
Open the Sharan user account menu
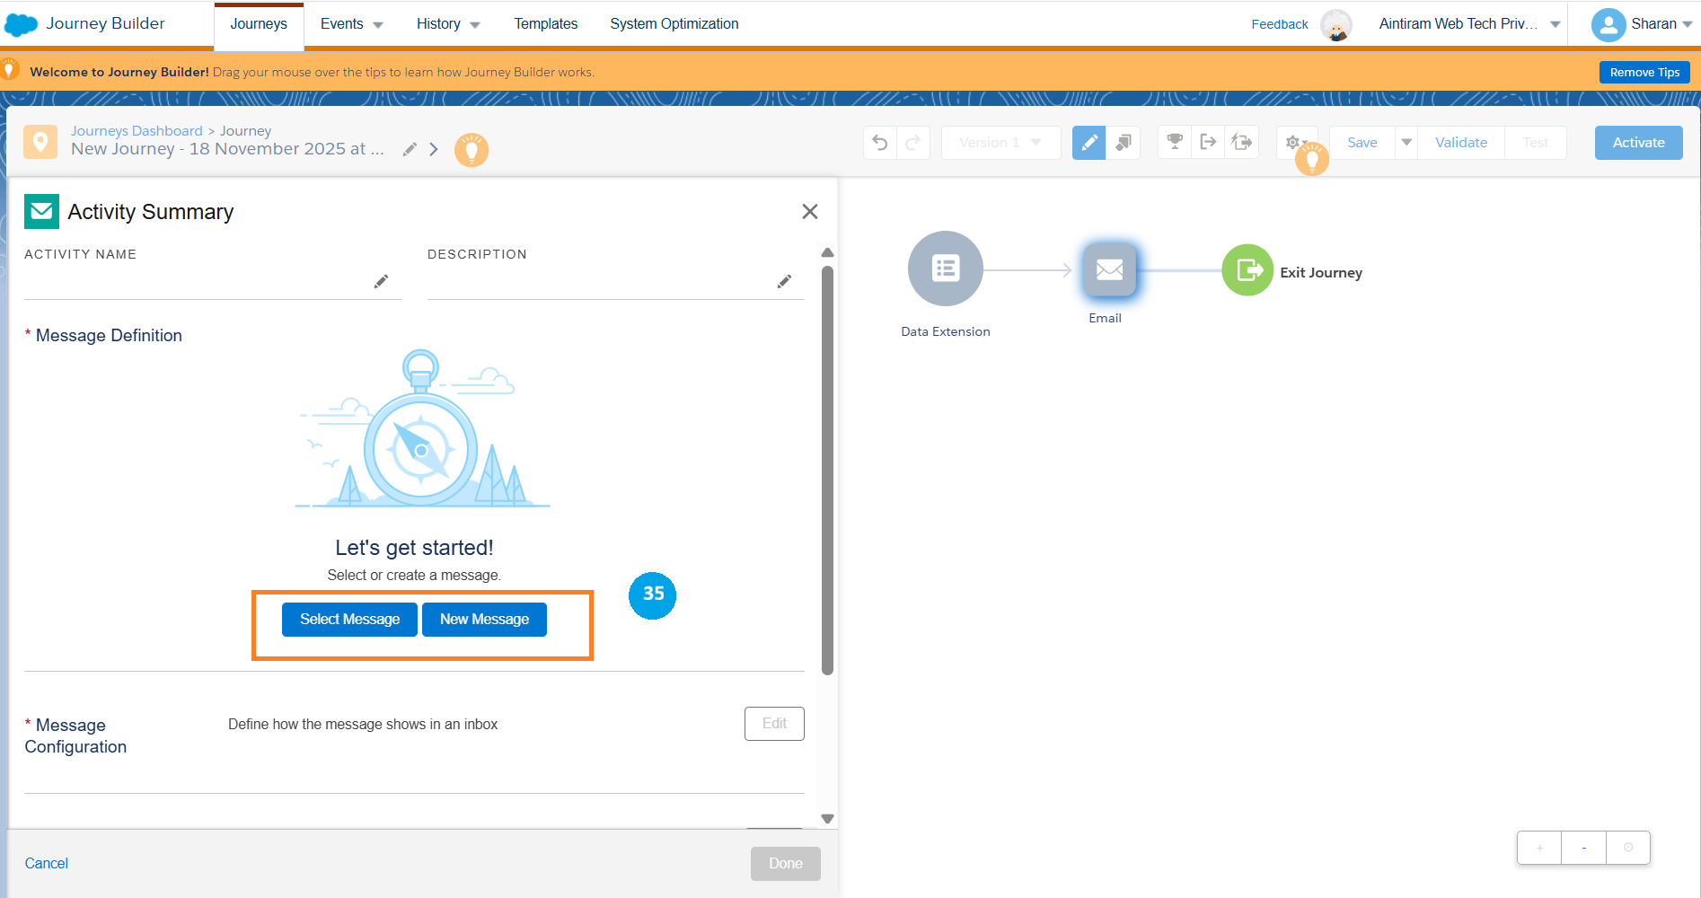click(1641, 24)
